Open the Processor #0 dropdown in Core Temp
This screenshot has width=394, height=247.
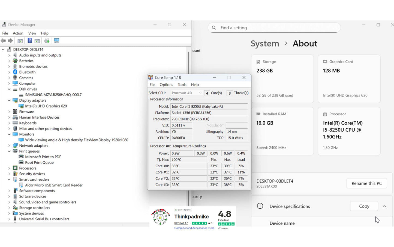(x=187, y=93)
